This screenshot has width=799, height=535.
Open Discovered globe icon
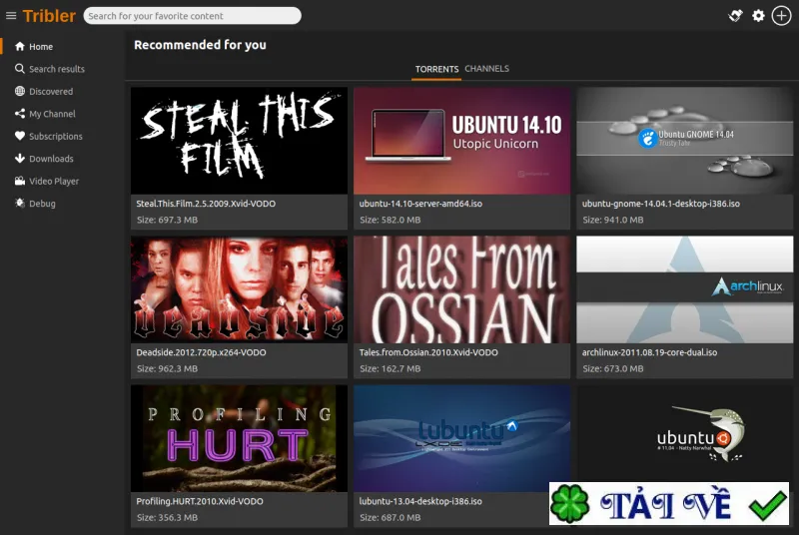point(20,91)
